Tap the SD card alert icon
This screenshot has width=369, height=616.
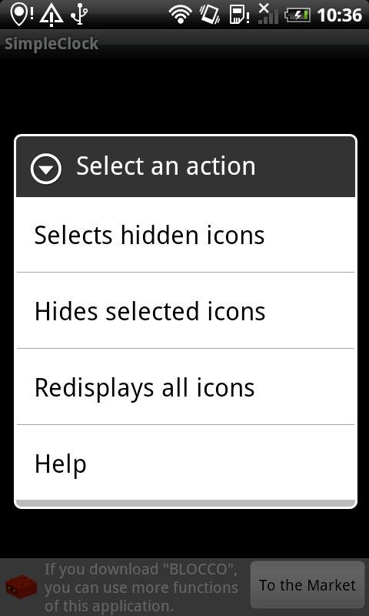(239, 15)
